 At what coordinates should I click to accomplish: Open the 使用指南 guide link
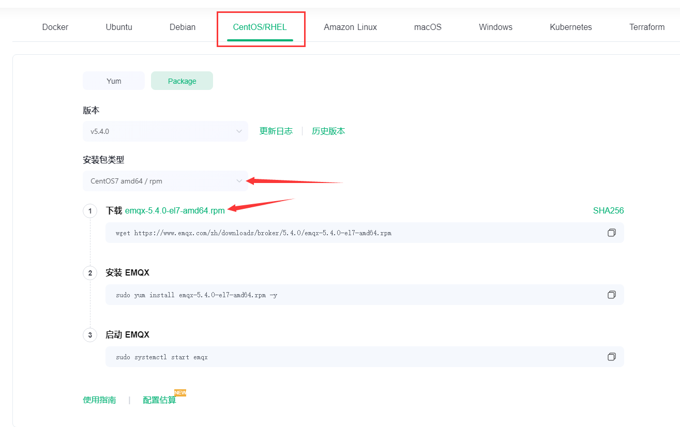(99, 400)
